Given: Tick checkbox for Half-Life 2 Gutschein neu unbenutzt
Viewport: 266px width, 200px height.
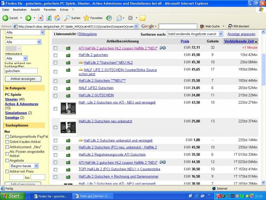Looking at the screenshot, I should (55, 127).
